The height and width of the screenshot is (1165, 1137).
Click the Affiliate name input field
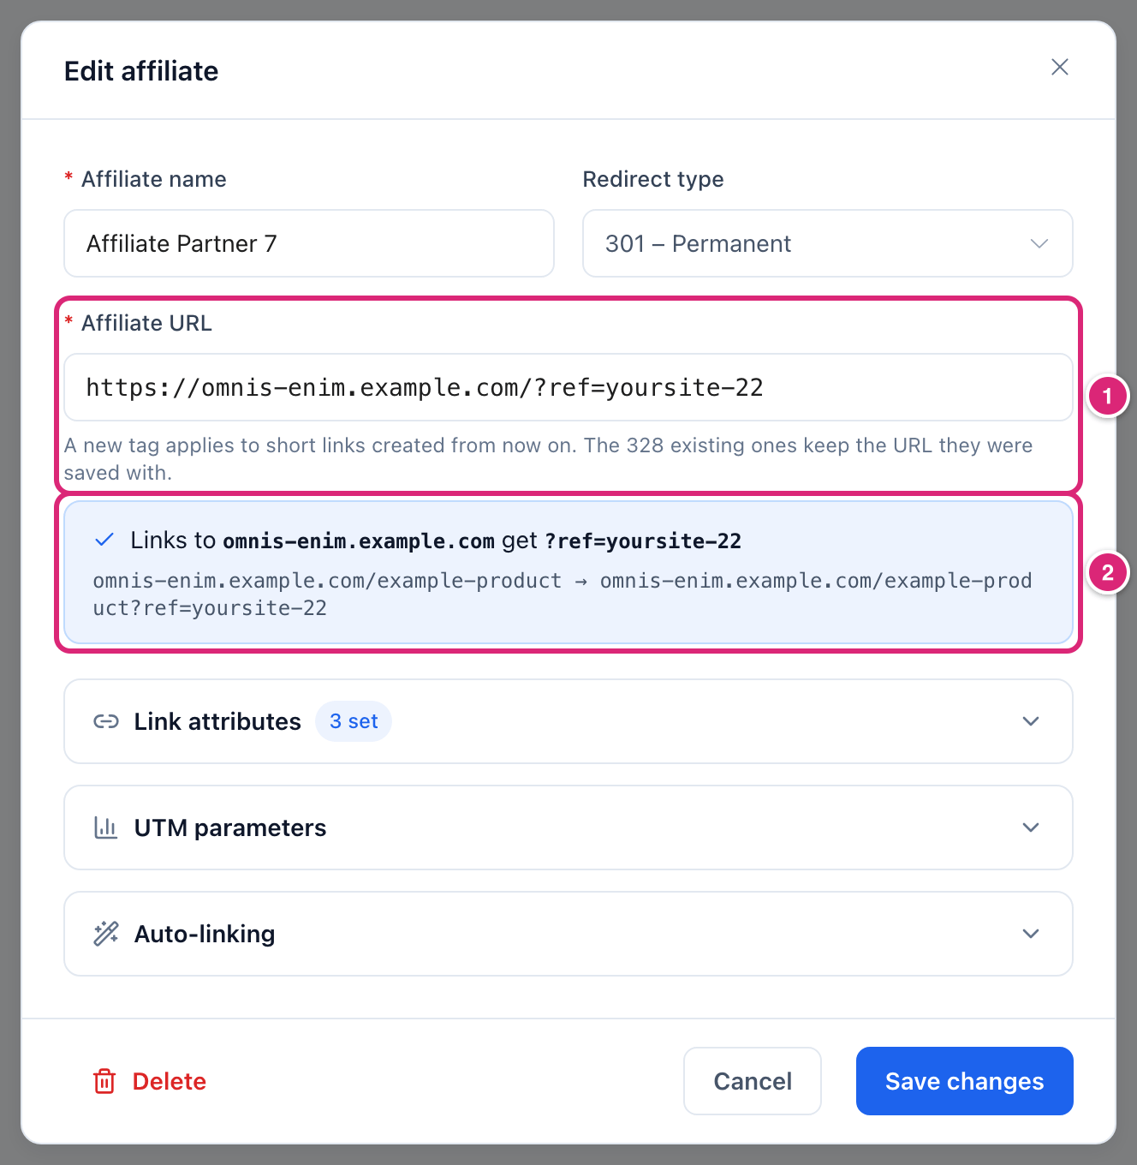pos(309,243)
